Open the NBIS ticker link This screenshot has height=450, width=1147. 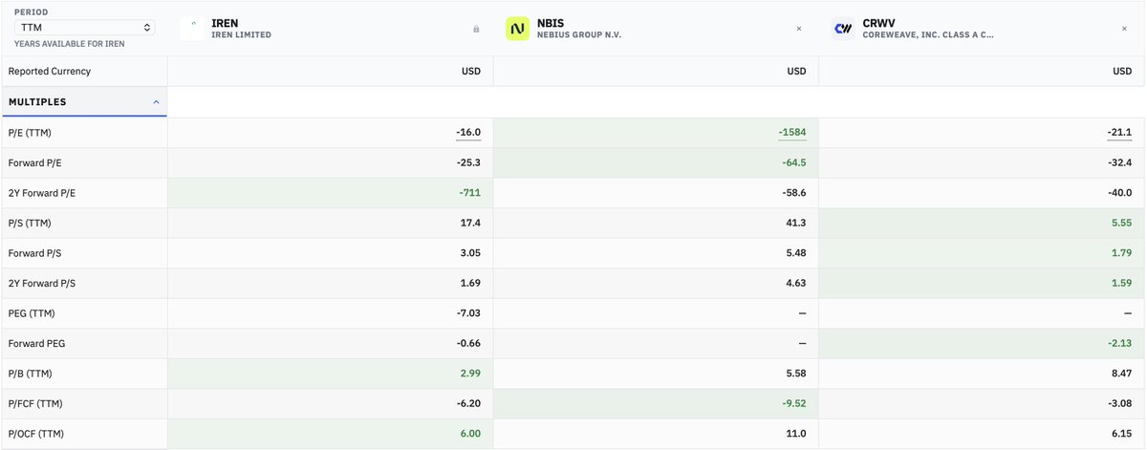(x=550, y=22)
